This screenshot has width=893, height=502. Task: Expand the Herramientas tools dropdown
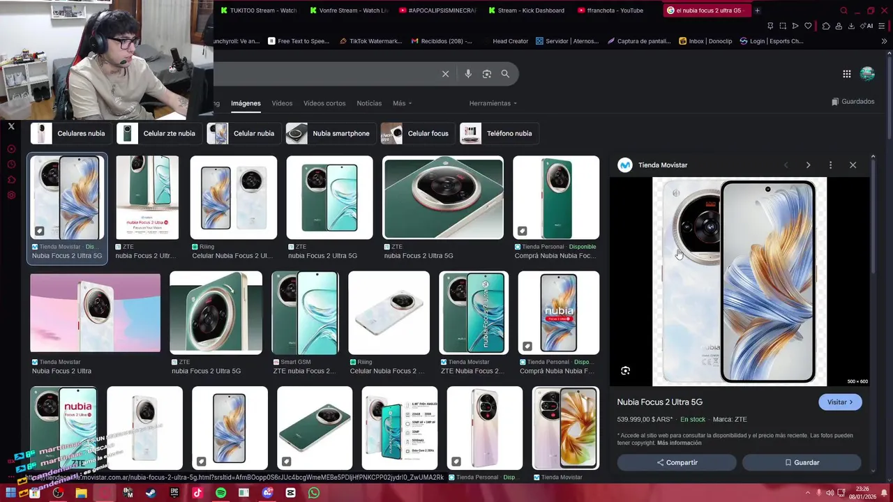493,103
